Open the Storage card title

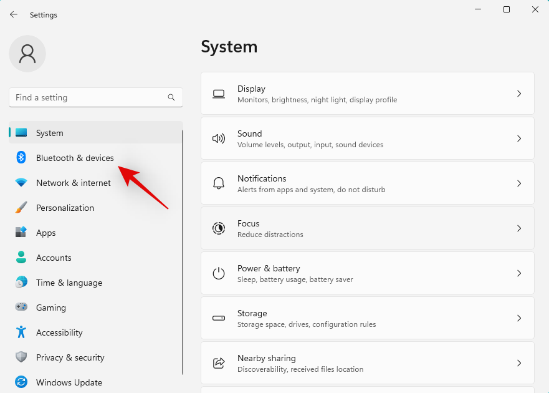[252, 313]
